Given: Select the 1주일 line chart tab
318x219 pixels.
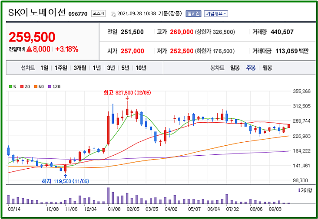Looking at the screenshot, I should (x=61, y=68).
